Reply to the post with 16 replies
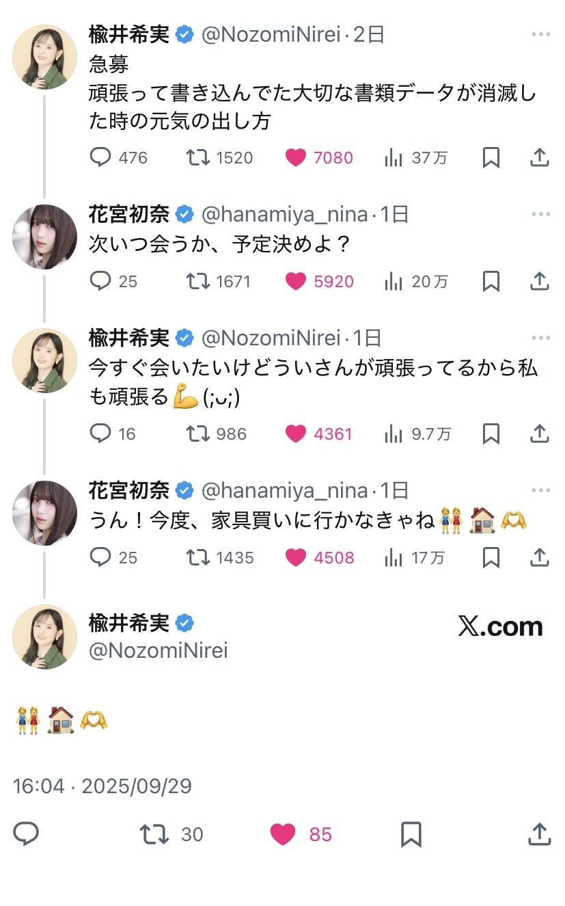The width and height of the screenshot is (565, 906). (x=100, y=434)
